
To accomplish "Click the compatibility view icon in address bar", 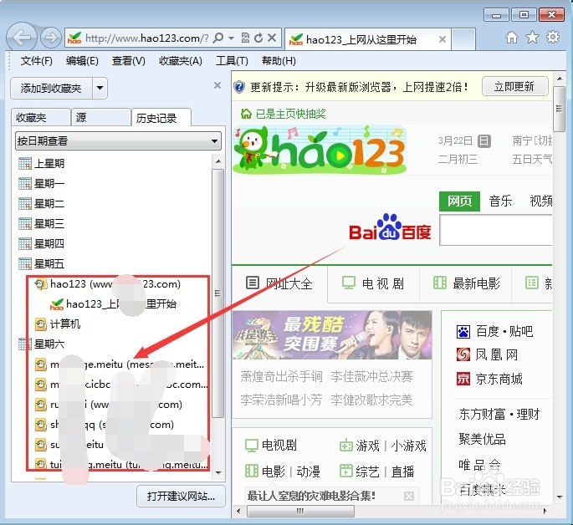I will point(246,38).
